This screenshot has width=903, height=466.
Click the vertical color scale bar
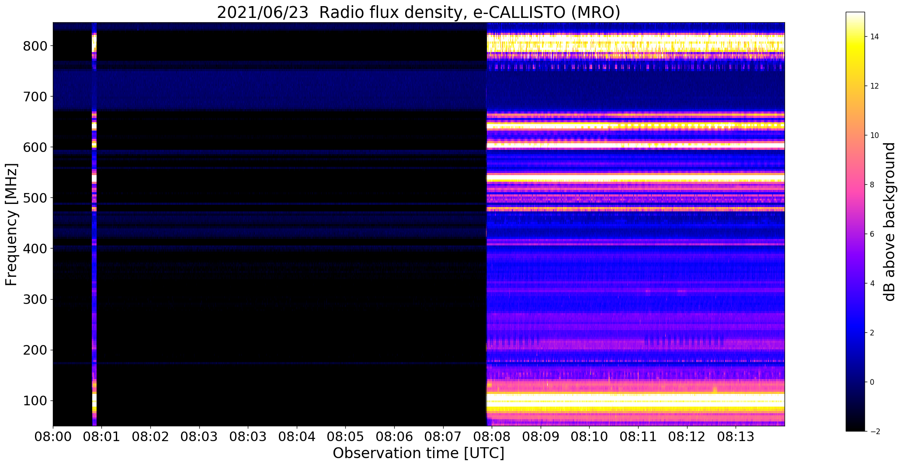click(x=855, y=221)
